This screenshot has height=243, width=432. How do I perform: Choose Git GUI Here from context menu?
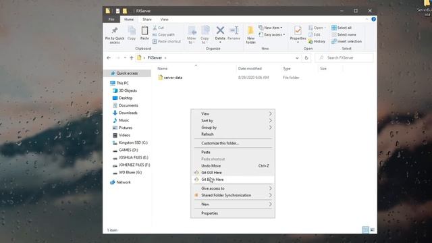click(x=233, y=173)
